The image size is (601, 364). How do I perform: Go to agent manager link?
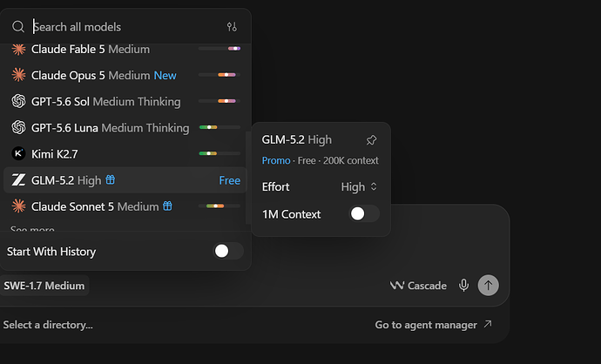point(433,325)
